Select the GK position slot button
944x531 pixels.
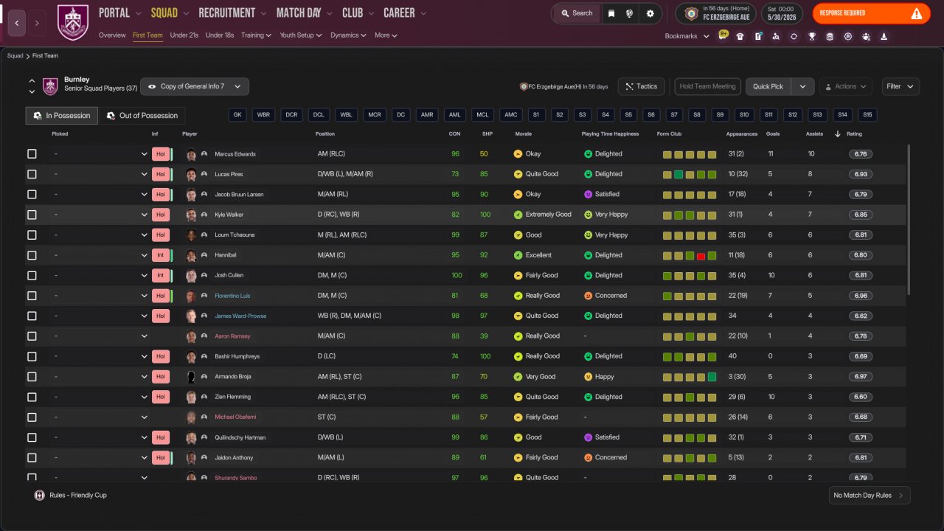click(237, 115)
